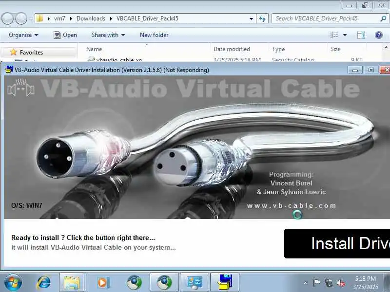390x292 pixels.
Task: Open the view options dropdown arrow
Action: [345, 35]
